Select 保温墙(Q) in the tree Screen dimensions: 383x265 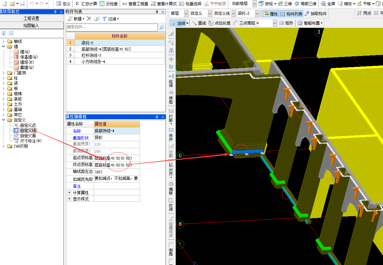26,57
